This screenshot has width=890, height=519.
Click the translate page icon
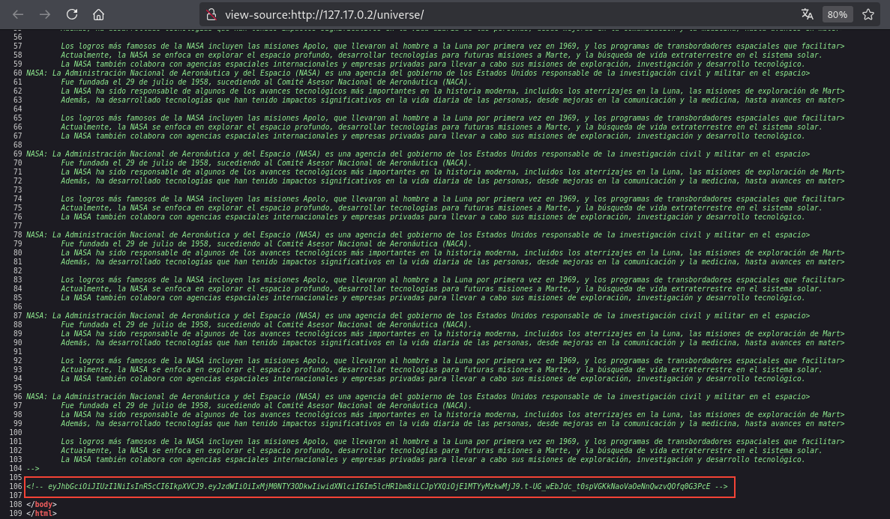(807, 15)
